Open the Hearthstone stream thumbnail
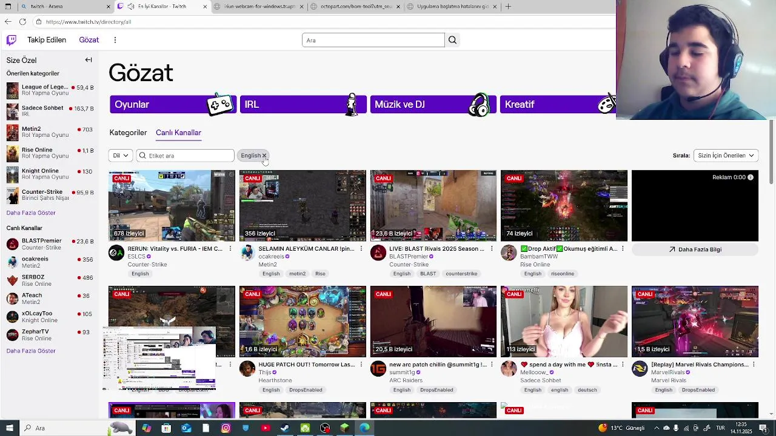This screenshot has width=776, height=436. coord(303,322)
